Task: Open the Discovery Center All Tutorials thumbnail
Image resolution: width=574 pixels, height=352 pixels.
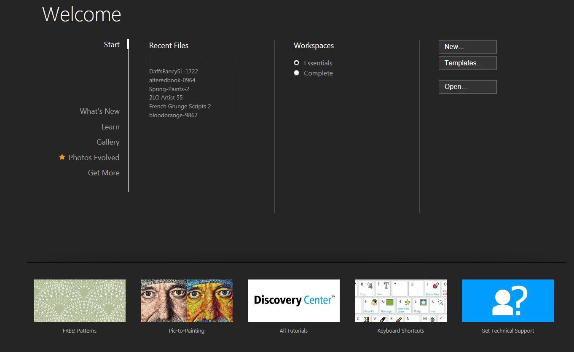Action: pos(293,300)
